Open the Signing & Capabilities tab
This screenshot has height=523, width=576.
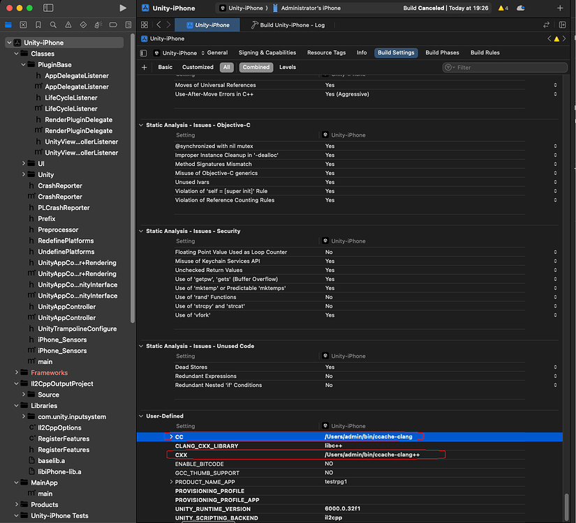coord(267,53)
